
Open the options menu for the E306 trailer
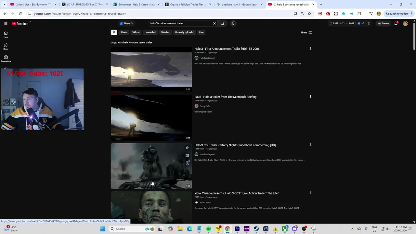tap(310, 97)
